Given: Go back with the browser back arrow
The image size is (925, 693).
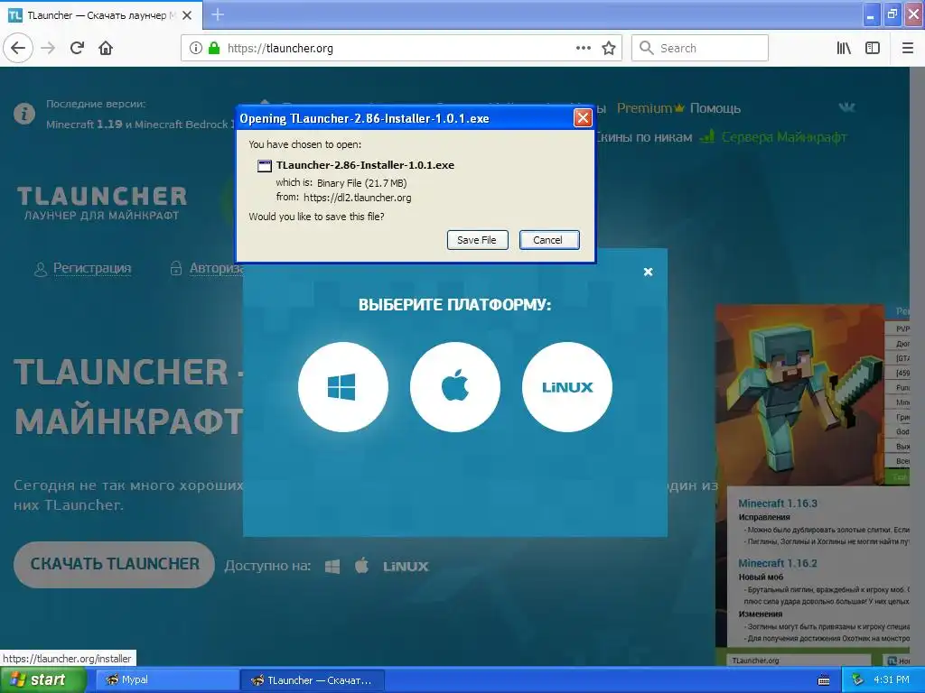Looking at the screenshot, I should [x=18, y=48].
